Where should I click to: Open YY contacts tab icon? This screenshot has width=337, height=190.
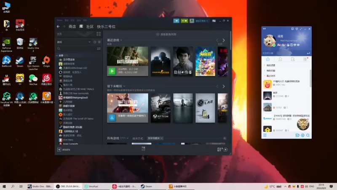[x=280, y=59]
